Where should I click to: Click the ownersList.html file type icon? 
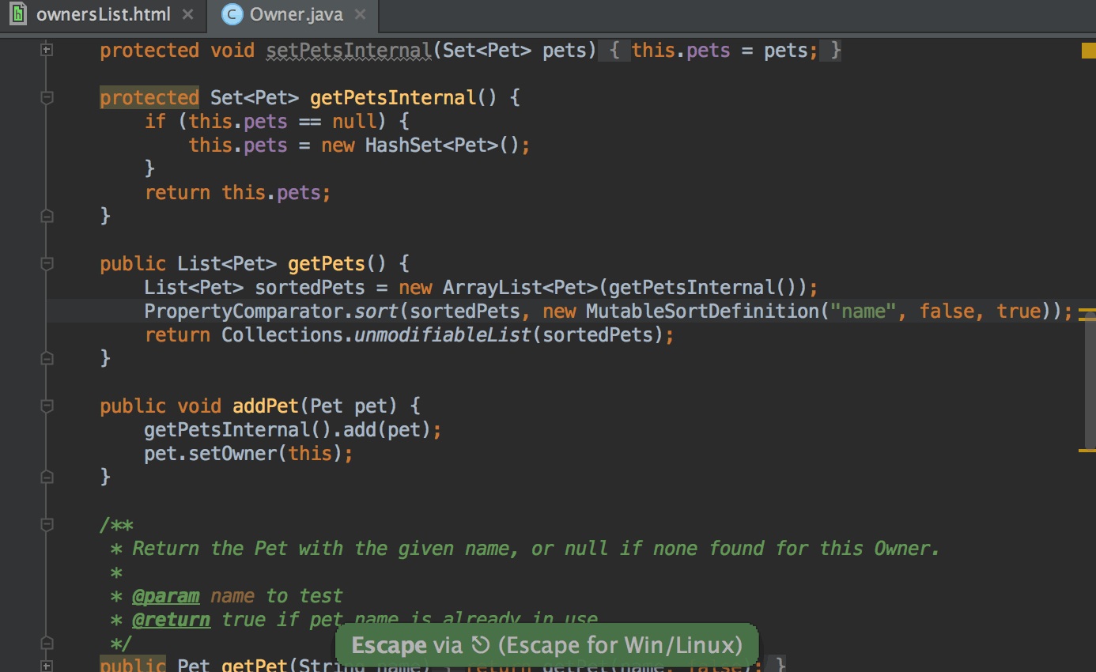[x=17, y=14]
